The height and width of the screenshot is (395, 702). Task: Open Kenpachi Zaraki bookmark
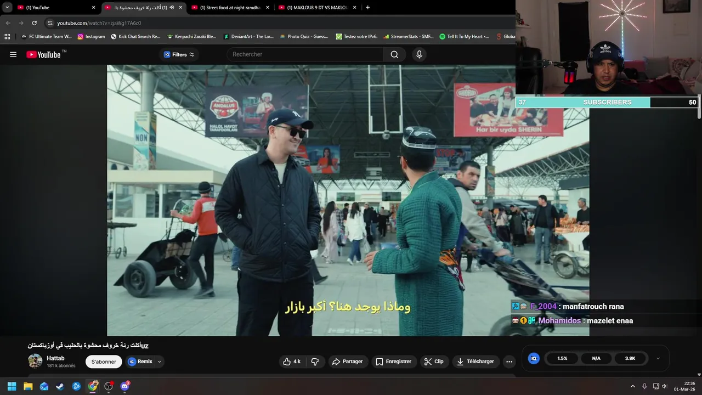tap(191, 37)
